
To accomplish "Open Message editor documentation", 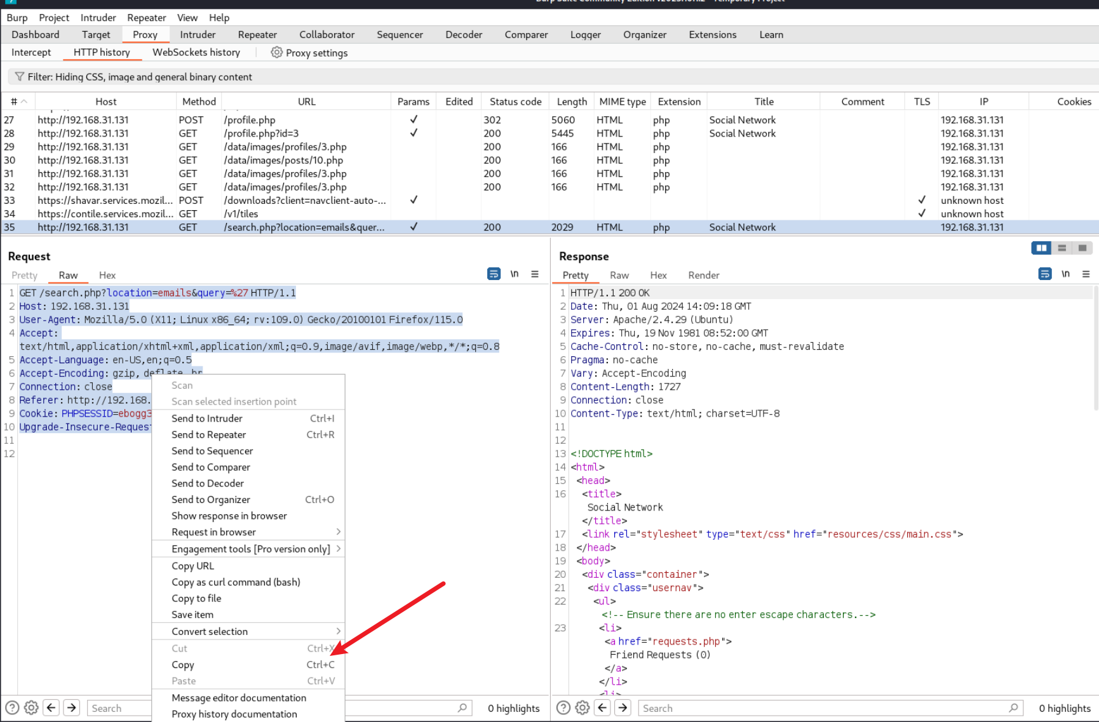I will tap(248, 698).
